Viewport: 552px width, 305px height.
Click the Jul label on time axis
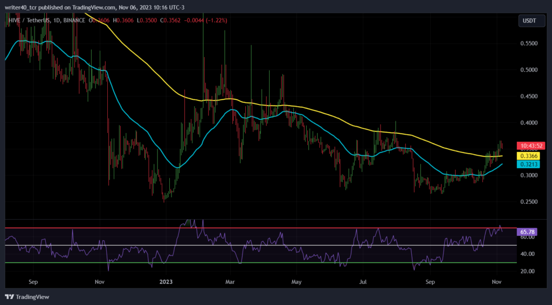tap(363, 282)
